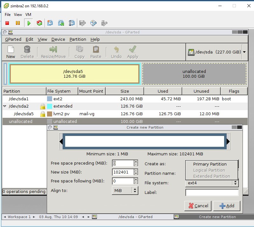
Task: Open the Help menu in GParted
Action: pyautogui.click(x=95, y=39)
